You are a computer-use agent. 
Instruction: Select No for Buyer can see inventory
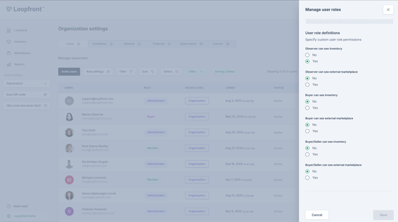tap(307, 101)
